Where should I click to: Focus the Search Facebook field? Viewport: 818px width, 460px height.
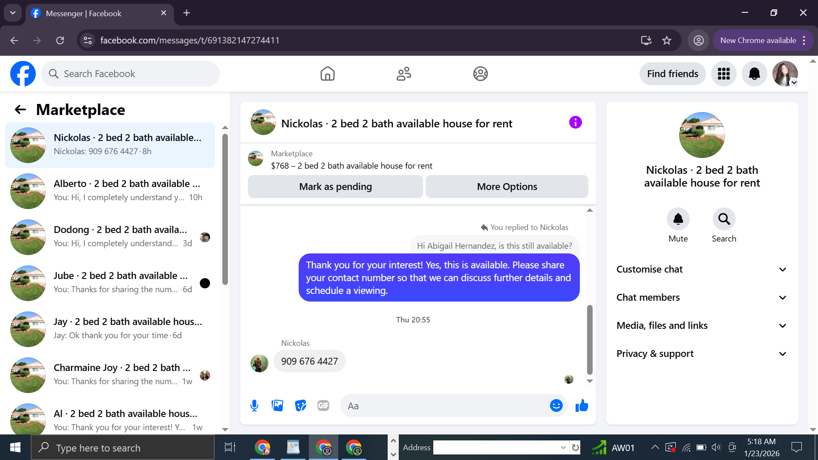(130, 74)
